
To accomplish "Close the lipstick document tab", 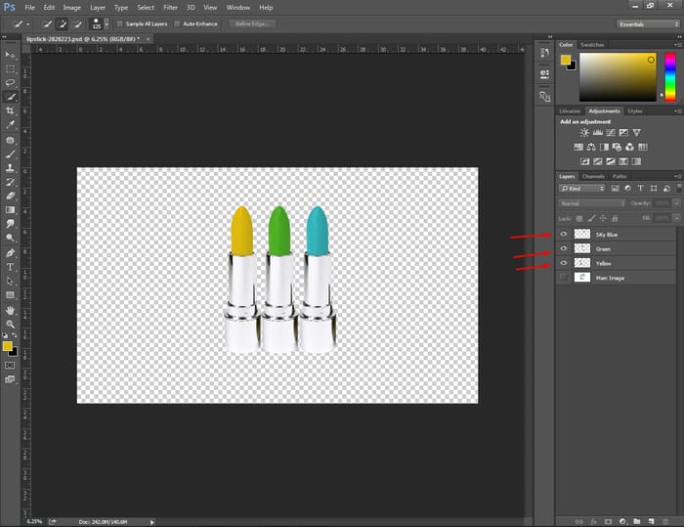I will click(x=148, y=39).
